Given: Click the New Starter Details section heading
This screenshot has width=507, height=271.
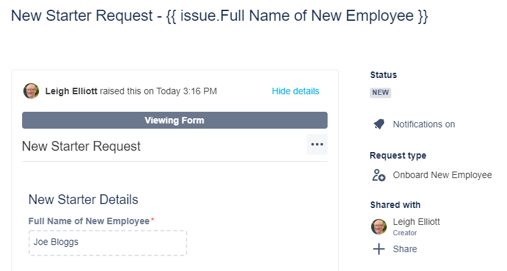Looking at the screenshot, I should pos(83,200).
